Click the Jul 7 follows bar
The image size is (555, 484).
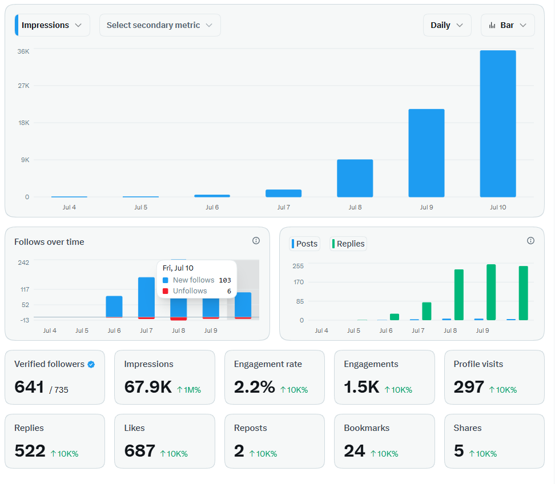click(x=146, y=297)
